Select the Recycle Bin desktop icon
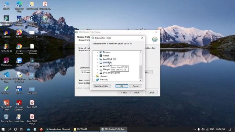 pos(6,118)
